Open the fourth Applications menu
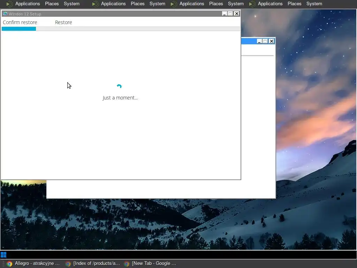The image size is (357, 268). (x=270, y=3)
